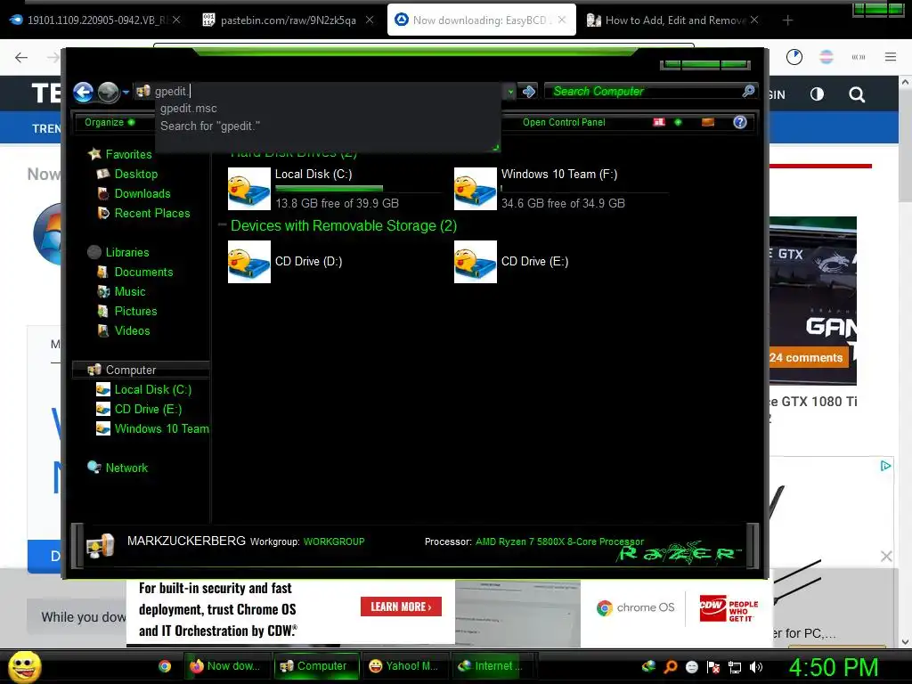Click Open Control Panel

[x=564, y=122]
